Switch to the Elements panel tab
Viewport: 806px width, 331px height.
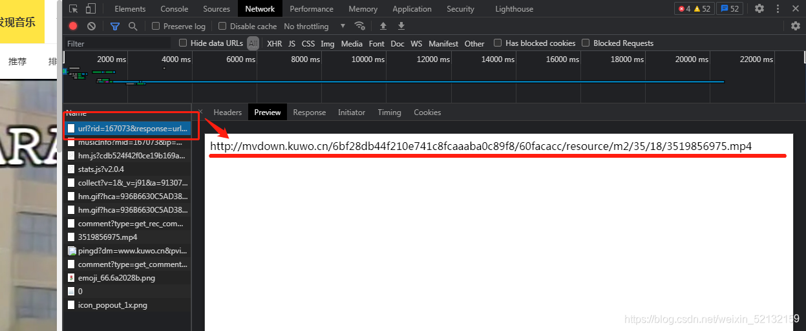click(x=130, y=8)
